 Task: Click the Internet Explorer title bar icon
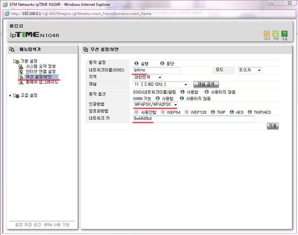click(6, 5)
